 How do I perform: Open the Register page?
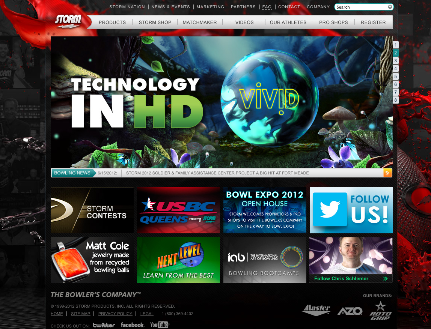coord(373,22)
